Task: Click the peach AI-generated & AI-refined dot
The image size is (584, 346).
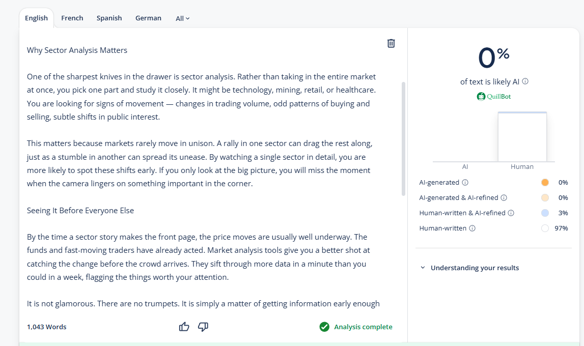Action: tap(545, 197)
